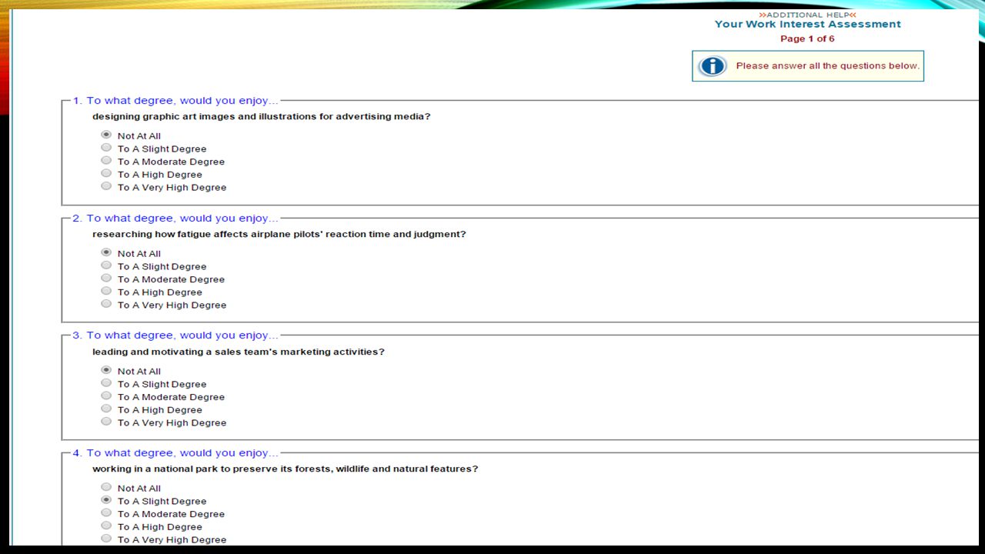The image size is (985, 554).
Task: Open the Additional Help link
Action: coord(807,15)
